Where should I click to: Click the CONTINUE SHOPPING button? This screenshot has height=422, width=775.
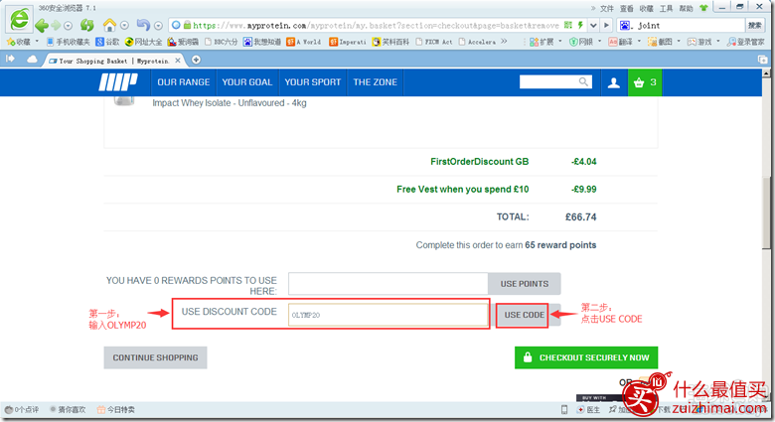(155, 357)
